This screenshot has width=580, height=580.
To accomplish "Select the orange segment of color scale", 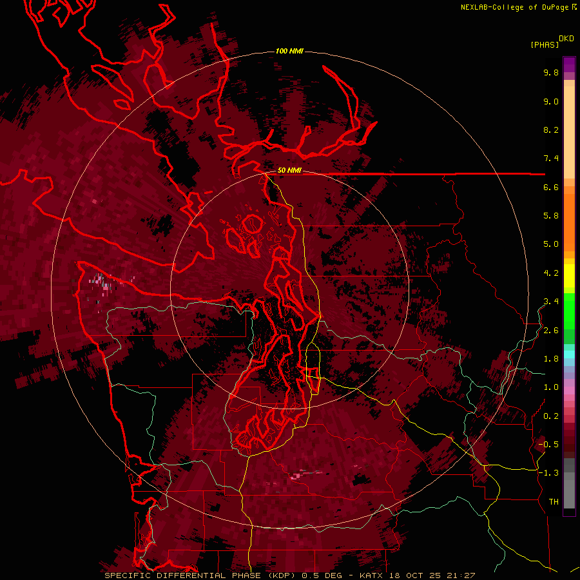I will (569, 222).
